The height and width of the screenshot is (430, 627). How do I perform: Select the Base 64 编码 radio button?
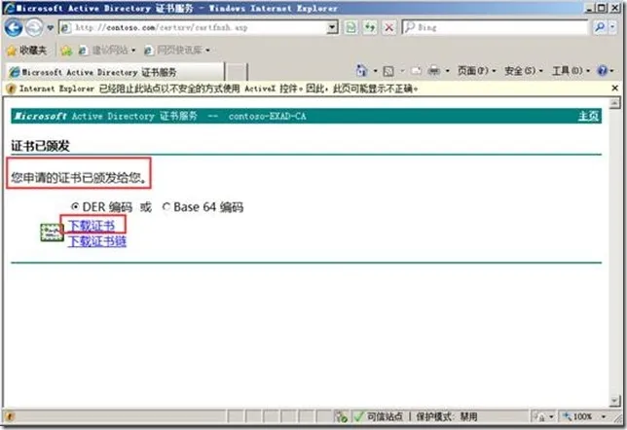pyautogui.click(x=166, y=207)
